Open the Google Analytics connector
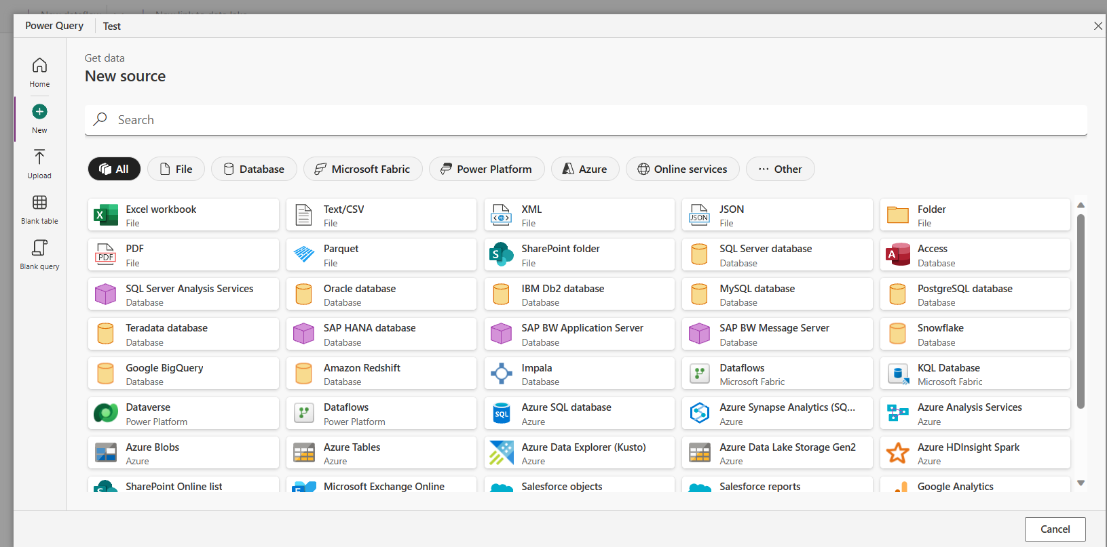The image size is (1107, 547). [x=975, y=485]
